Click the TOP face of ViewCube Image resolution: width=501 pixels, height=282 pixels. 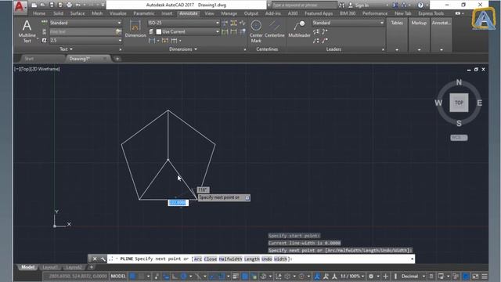tap(459, 103)
